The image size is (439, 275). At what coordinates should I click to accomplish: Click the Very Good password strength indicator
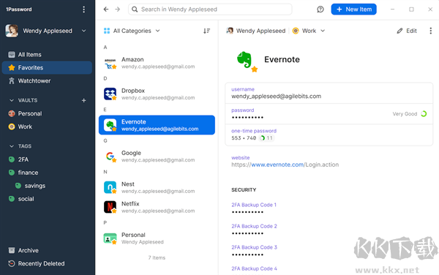(x=409, y=114)
